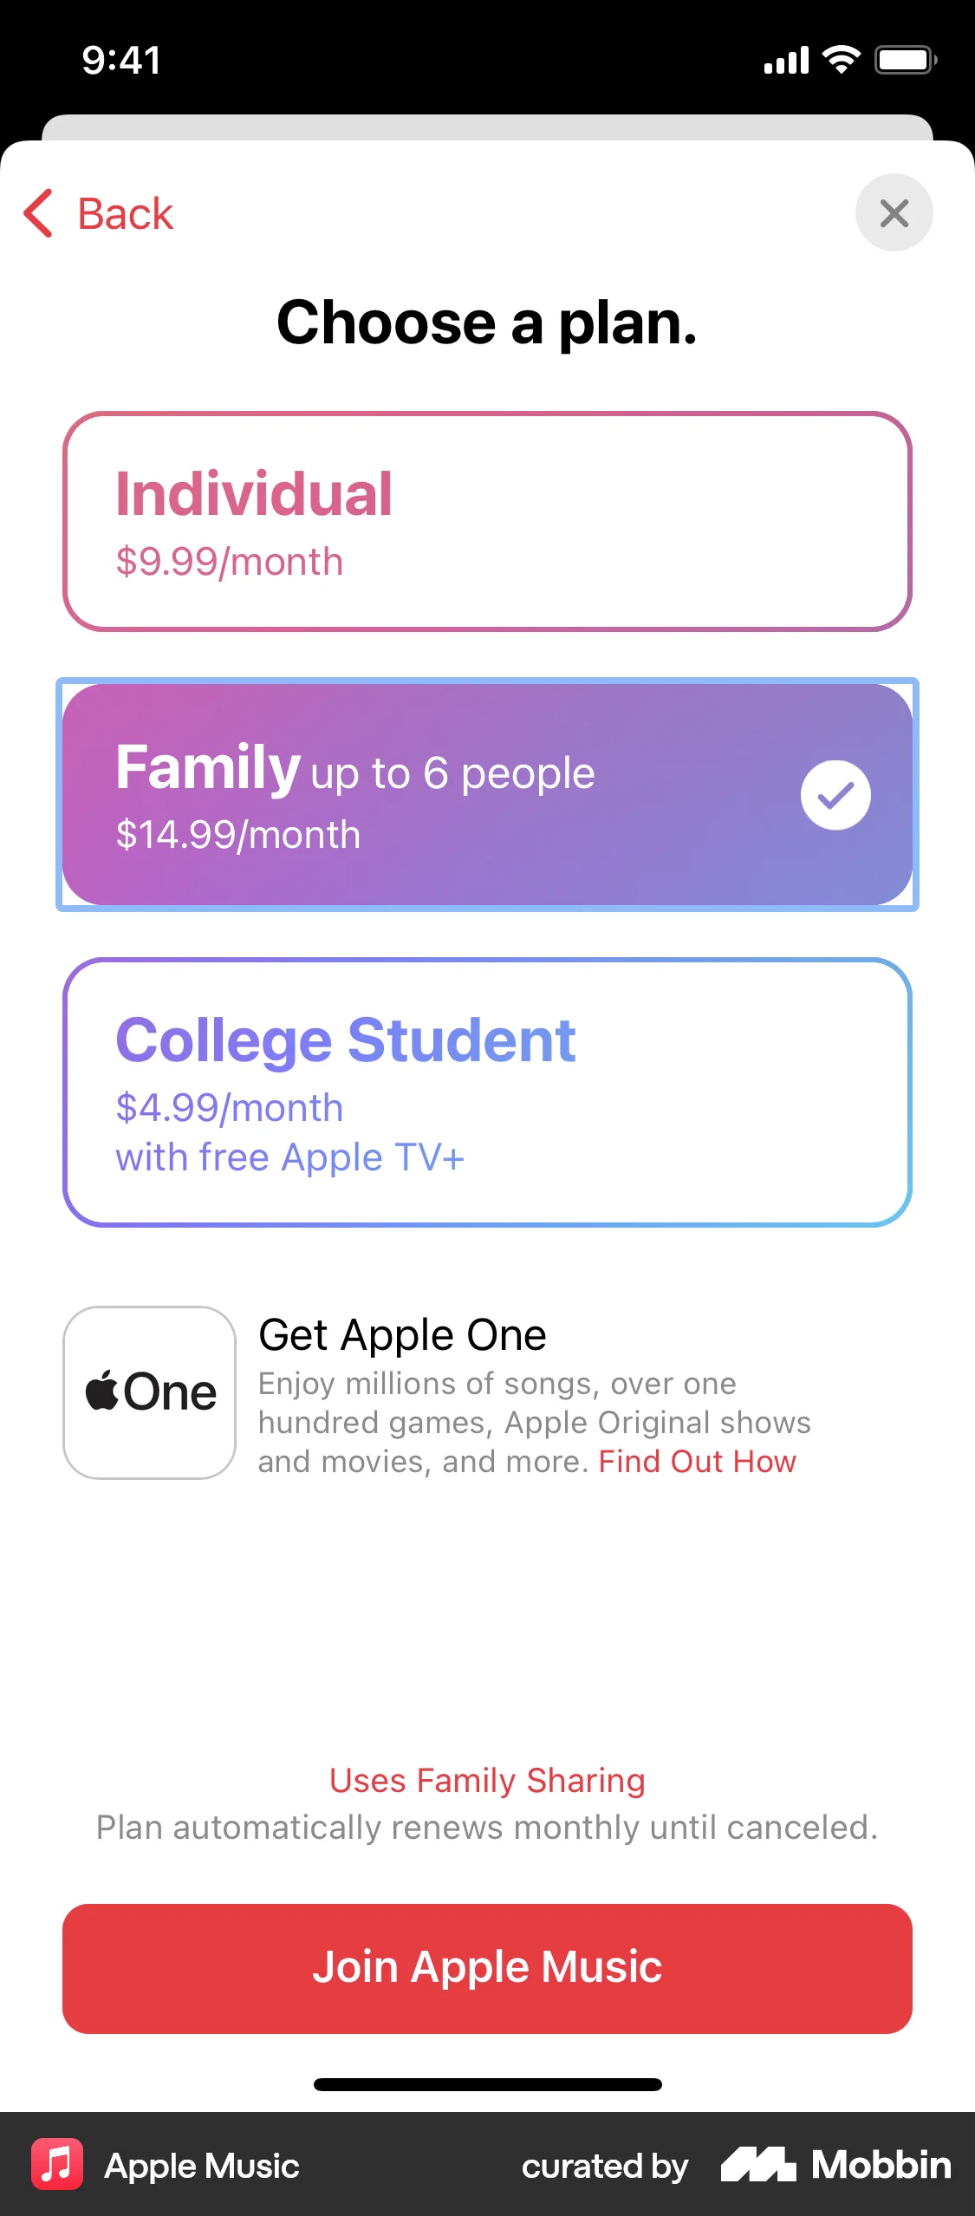
Task: Close the plan sheet with X icon
Action: click(x=894, y=212)
